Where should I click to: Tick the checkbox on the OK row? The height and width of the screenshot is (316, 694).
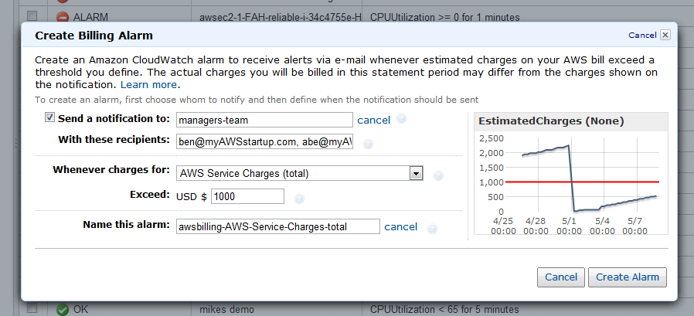[32, 309]
